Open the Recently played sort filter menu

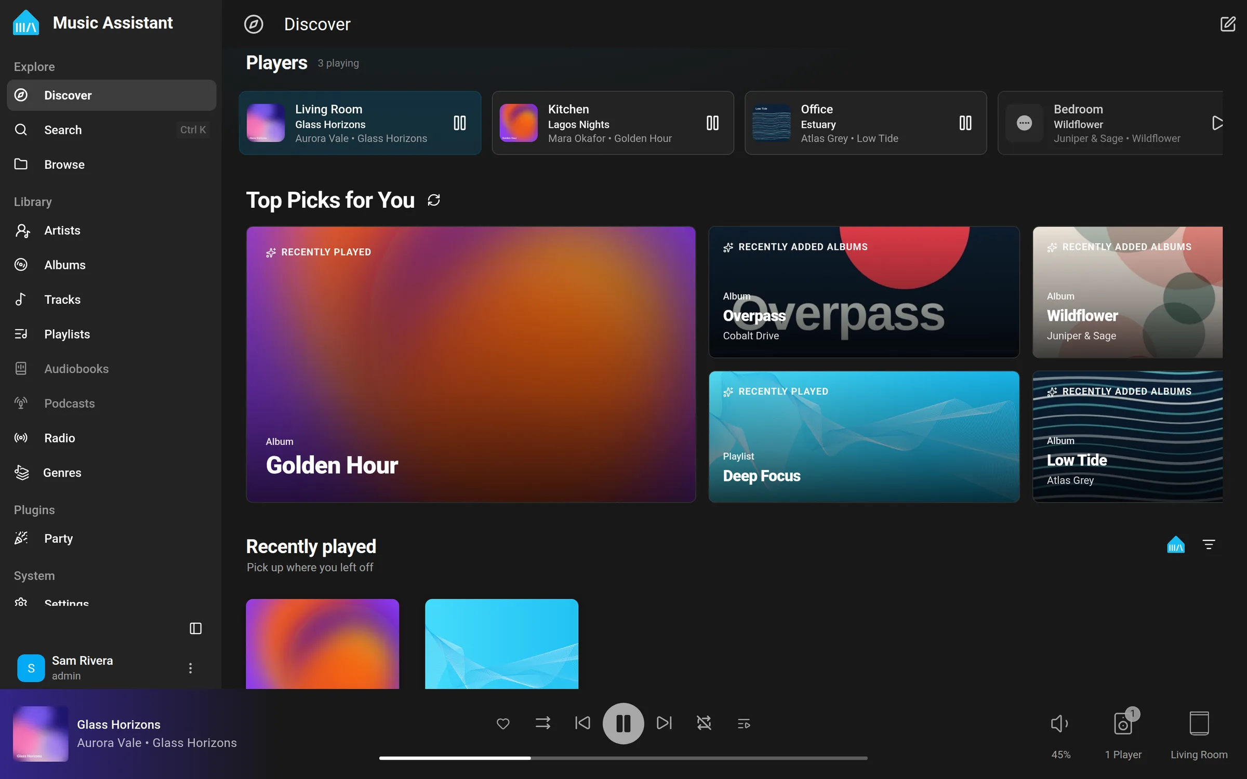pos(1209,545)
